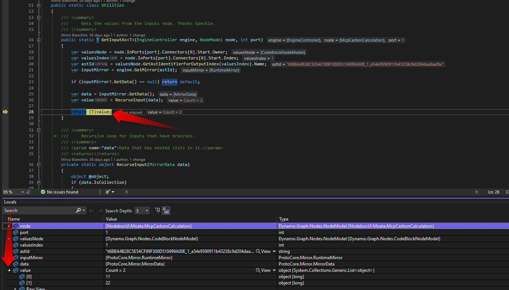Image resolution: width=509 pixels, height=290 pixels.
Task: Click the Name column header in Locals
Action: 54,219
